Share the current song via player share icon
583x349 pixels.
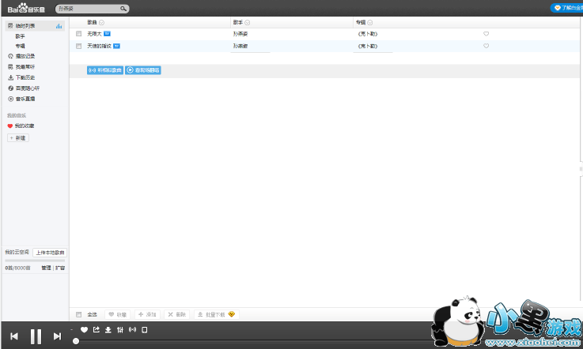click(97, 330)
